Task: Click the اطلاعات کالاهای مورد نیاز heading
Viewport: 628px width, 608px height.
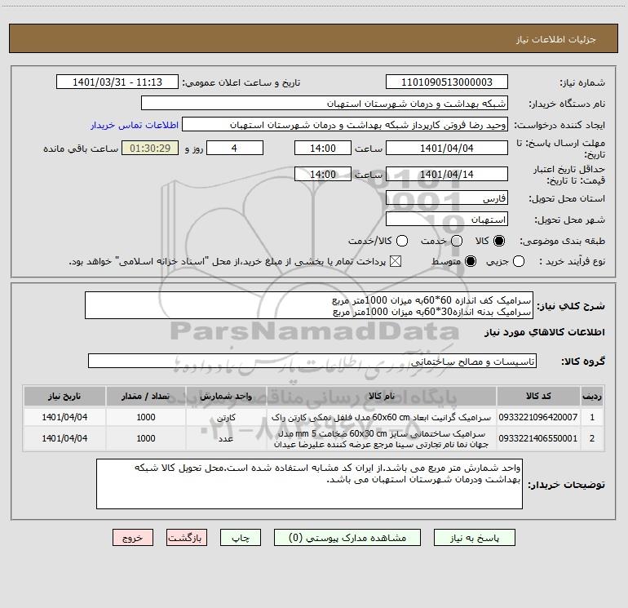Action: tap(544, 332)
